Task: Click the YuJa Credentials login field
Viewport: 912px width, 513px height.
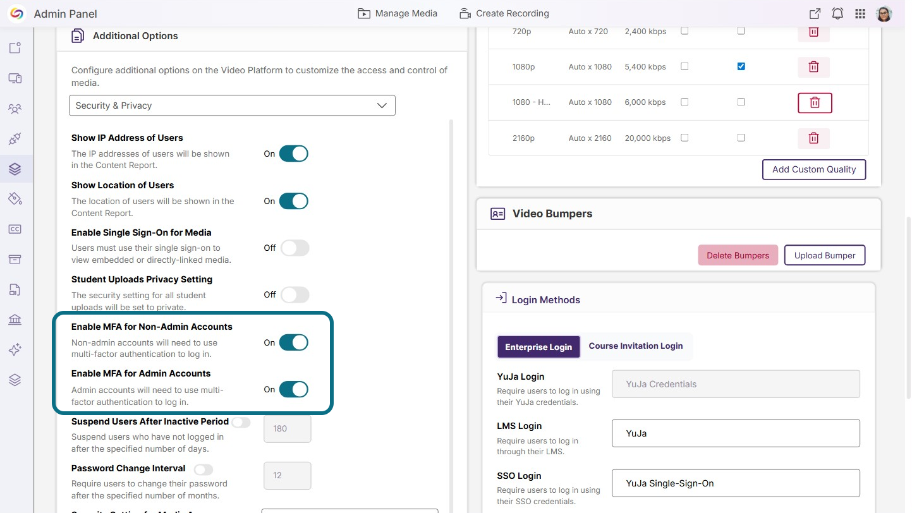Action: 736,384
